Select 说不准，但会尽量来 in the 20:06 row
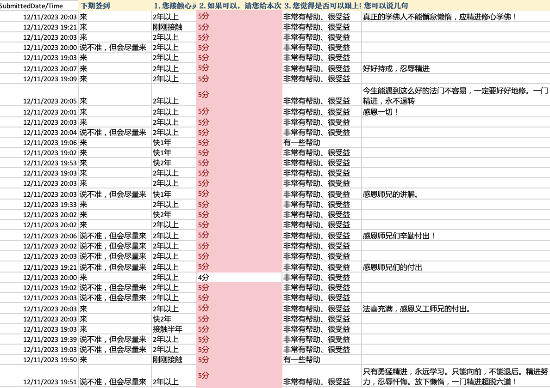Screen dimensions: 550x388 click(x=113, y=236)
